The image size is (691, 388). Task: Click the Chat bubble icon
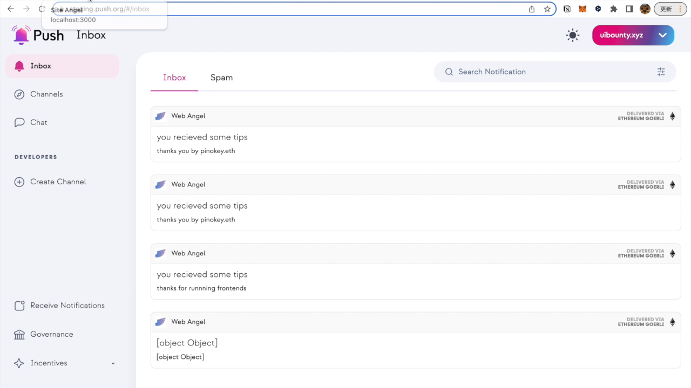click(19, 122)
